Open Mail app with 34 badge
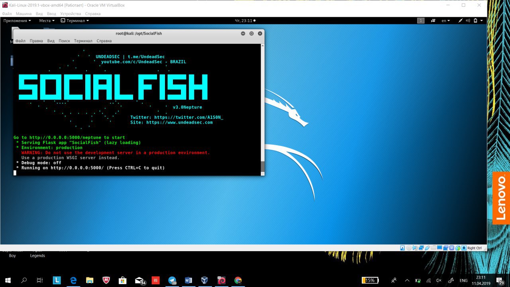Screen dimensions: 510x287 [x=140, y=281]
